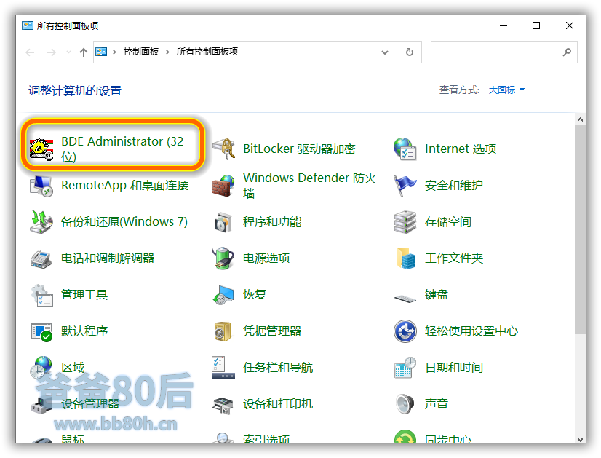601x458 pixels.
Task: Open the 程序和功能 link
Action: (272, 221)
